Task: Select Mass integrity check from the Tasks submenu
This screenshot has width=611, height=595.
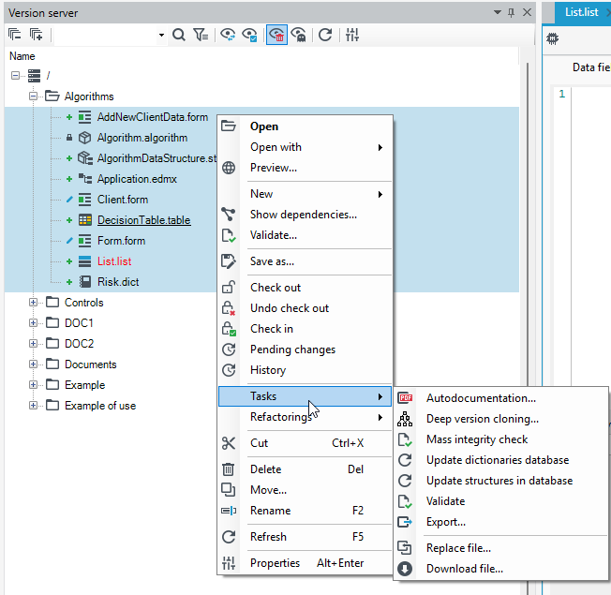Action: [477, 439]
